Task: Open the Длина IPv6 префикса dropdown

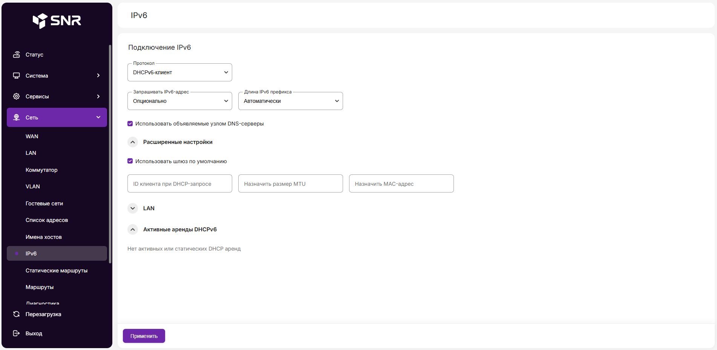Action: pyautogui.click(x=290, y=101)
